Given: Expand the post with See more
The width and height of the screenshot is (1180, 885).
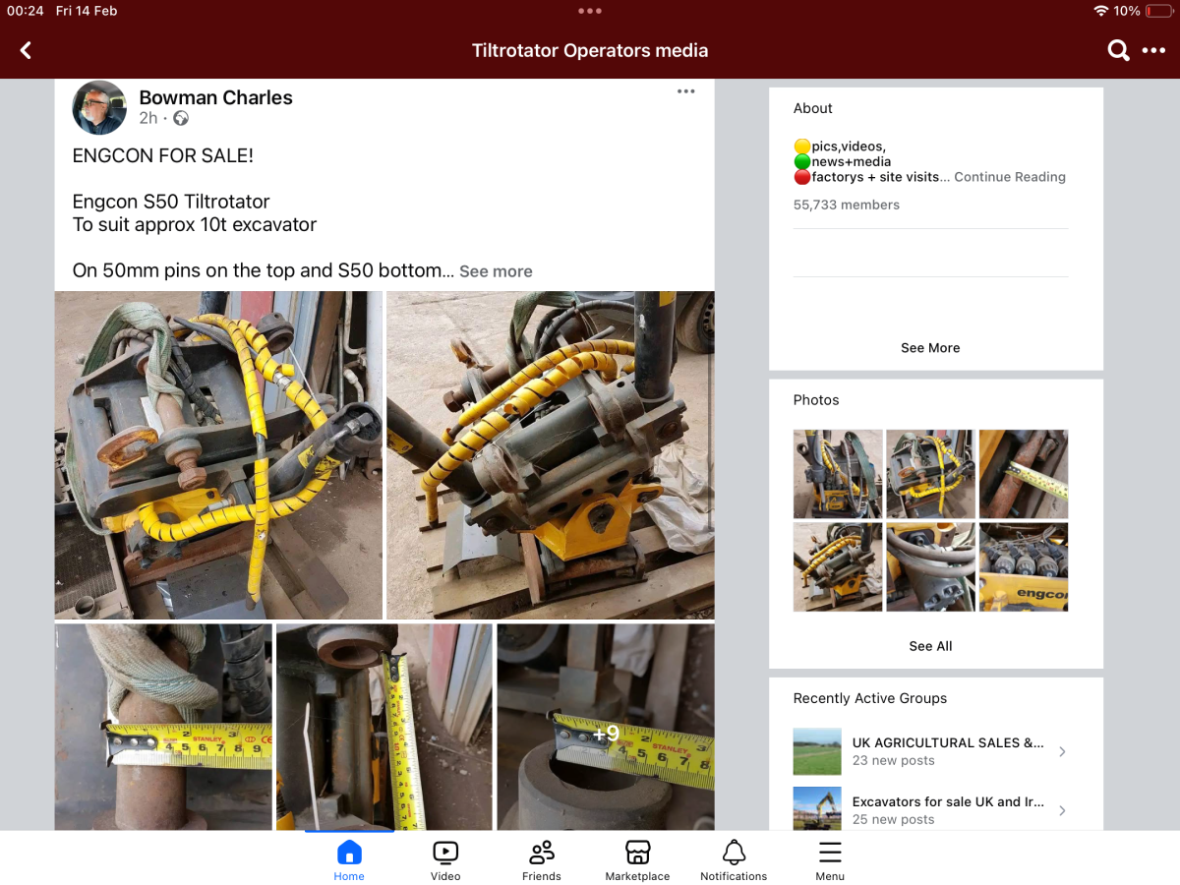Looking at the screenshot, I should click(x=496, y=271).
